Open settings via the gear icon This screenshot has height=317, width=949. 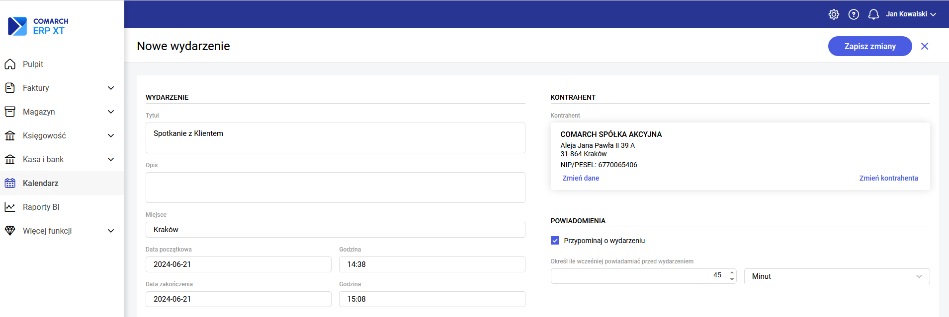pyautogui.click(x=834, y=14)
